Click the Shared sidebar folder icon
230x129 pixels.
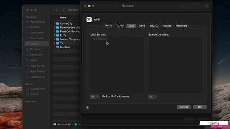[27, 94]
